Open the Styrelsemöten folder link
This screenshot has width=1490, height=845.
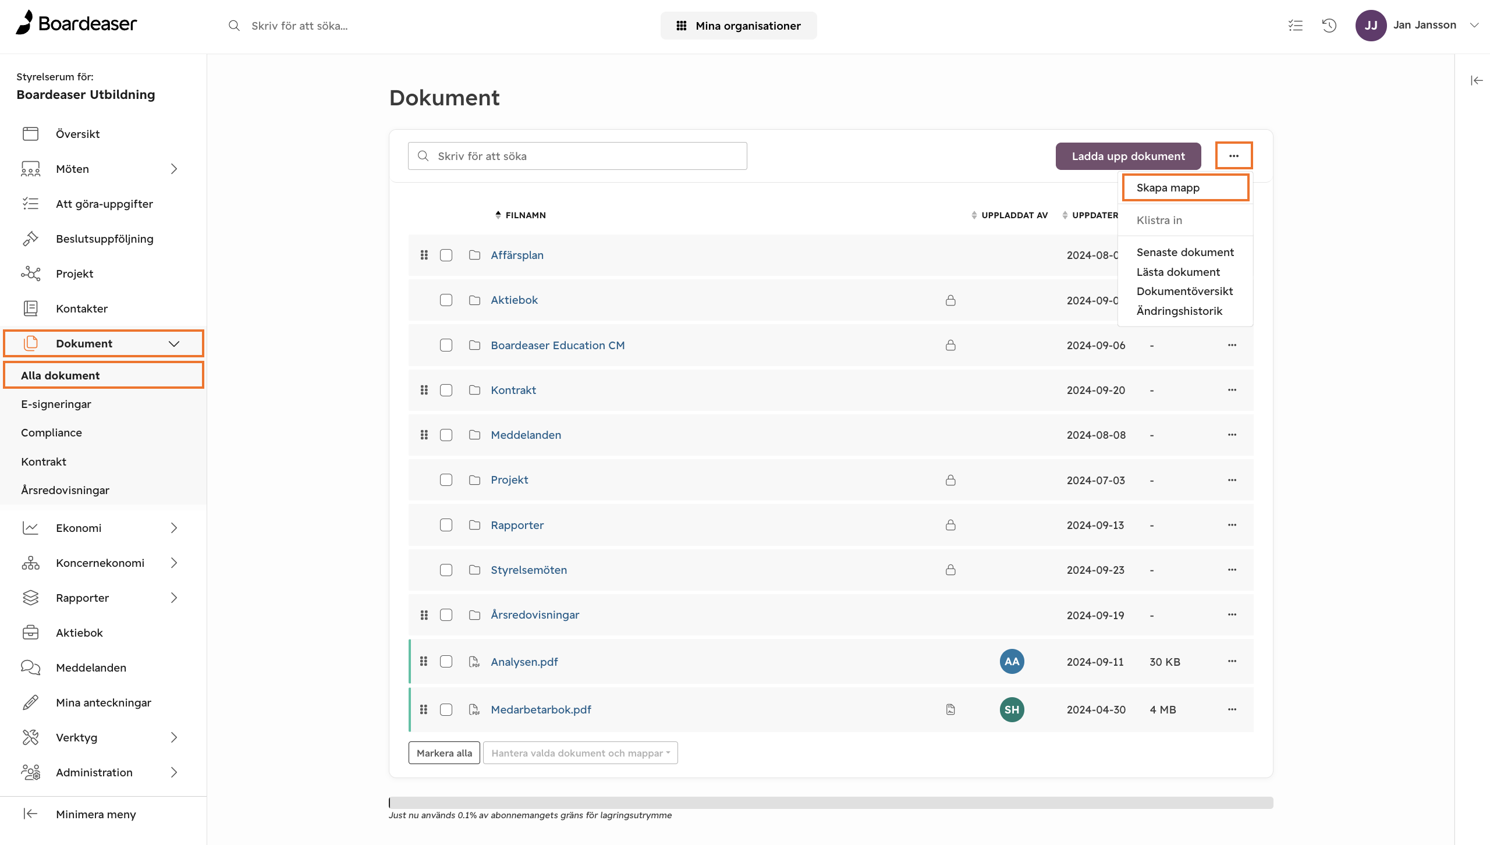coord(528,570)
